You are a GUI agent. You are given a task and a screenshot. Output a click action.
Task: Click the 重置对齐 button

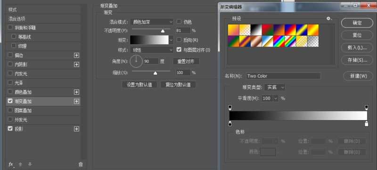click(x=186, y=62)
